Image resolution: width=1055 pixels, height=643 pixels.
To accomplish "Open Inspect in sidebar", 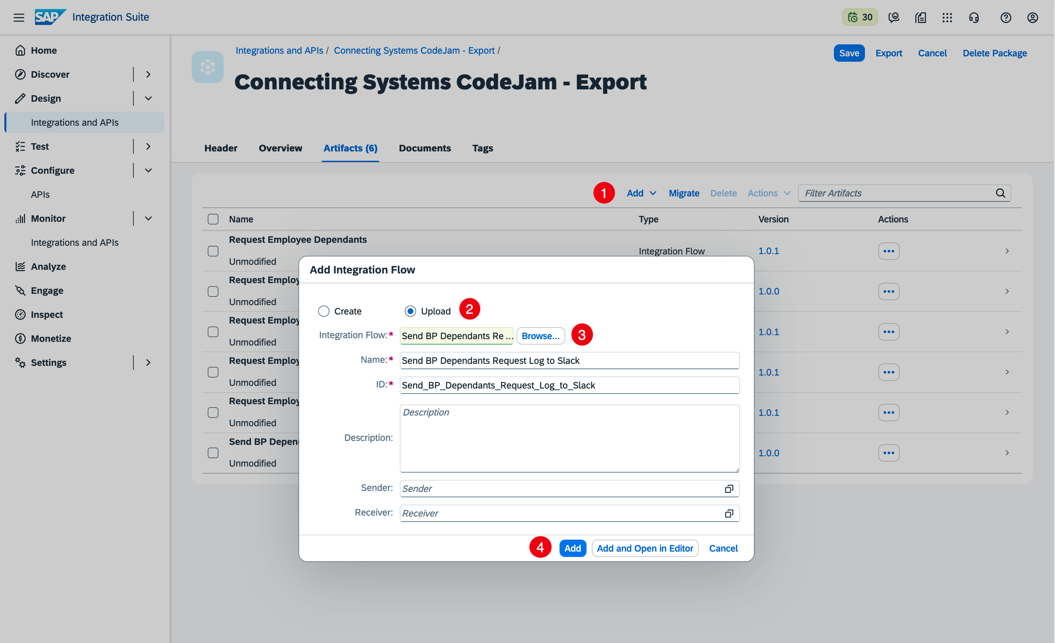I will point(47,314).
